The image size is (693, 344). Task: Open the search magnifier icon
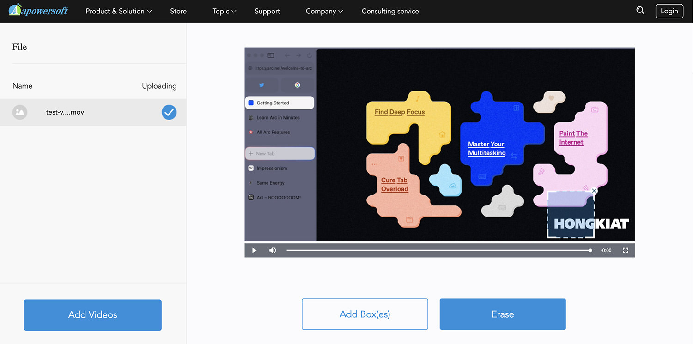[x=640, y=10]
